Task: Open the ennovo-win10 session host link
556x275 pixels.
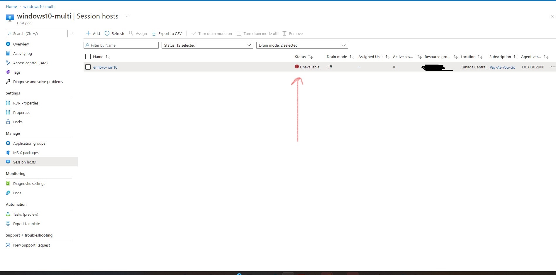Action: (x=105, y=67)
